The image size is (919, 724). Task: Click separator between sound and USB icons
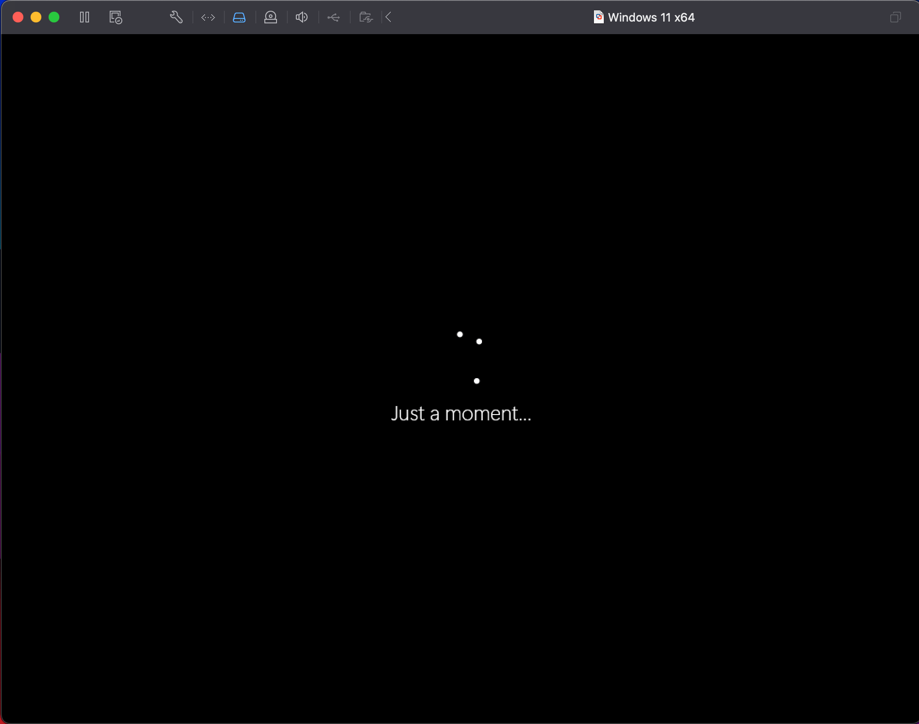click(x=319, y=18)
